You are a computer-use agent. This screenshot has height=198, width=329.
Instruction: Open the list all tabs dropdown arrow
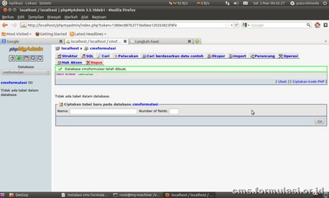point(326,42)
